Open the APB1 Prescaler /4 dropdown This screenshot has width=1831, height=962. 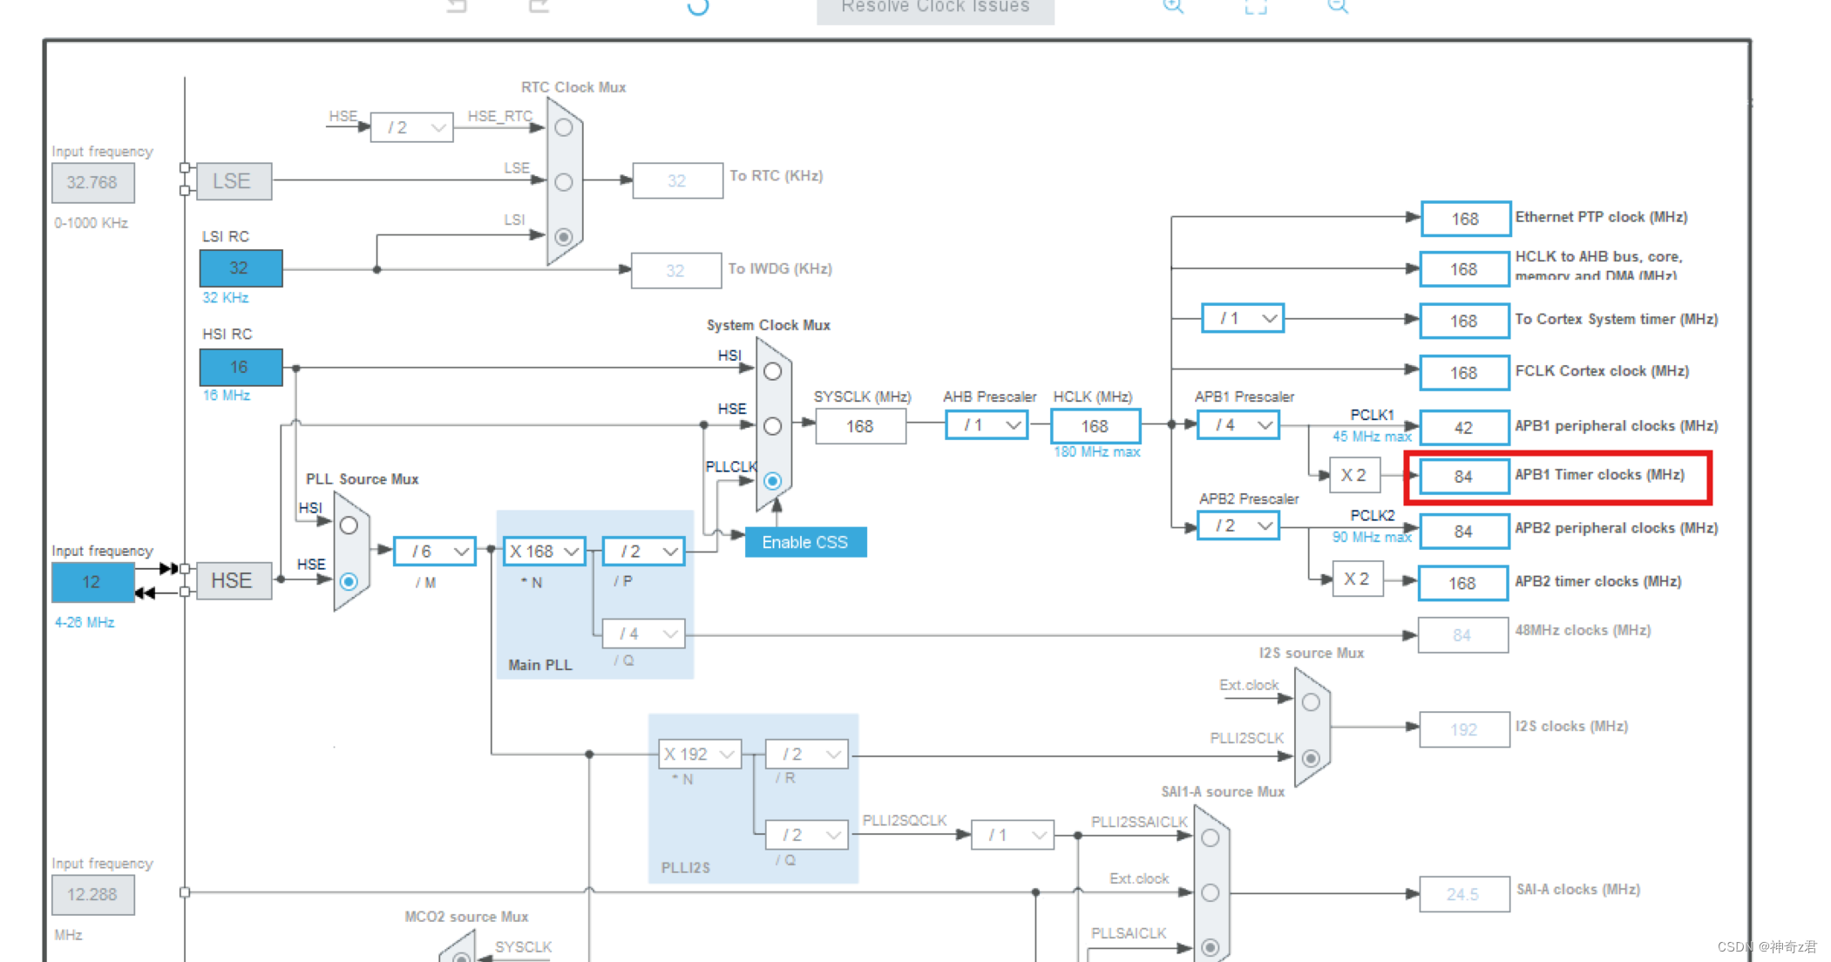coord(1238,425)
